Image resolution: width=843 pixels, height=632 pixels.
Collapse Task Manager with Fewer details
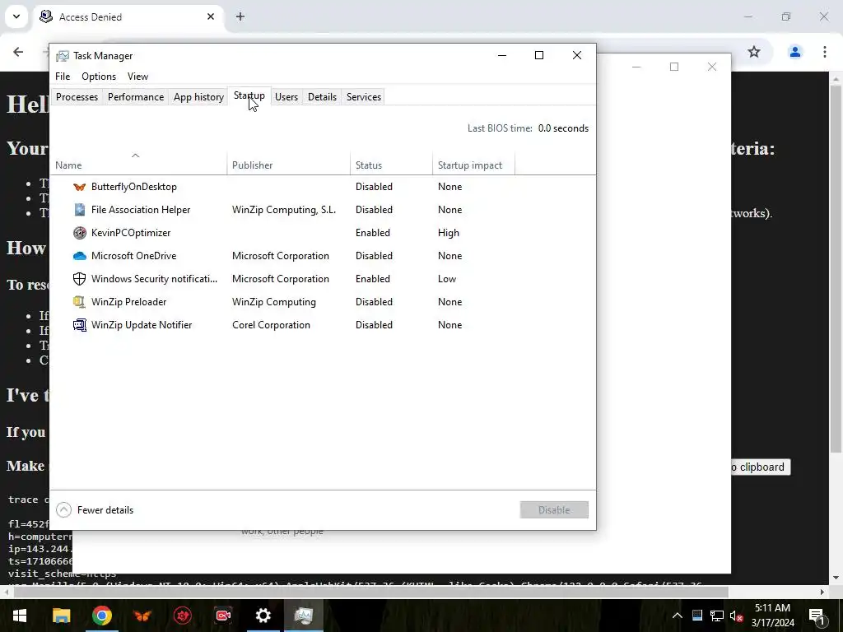point(95,510)
